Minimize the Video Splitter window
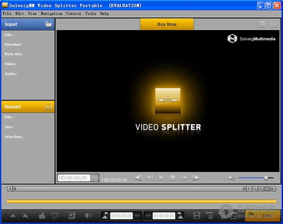 (260, 6)
